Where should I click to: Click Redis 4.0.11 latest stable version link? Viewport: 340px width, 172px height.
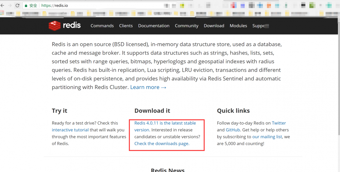pyautogui.click(x=165, y=127)
